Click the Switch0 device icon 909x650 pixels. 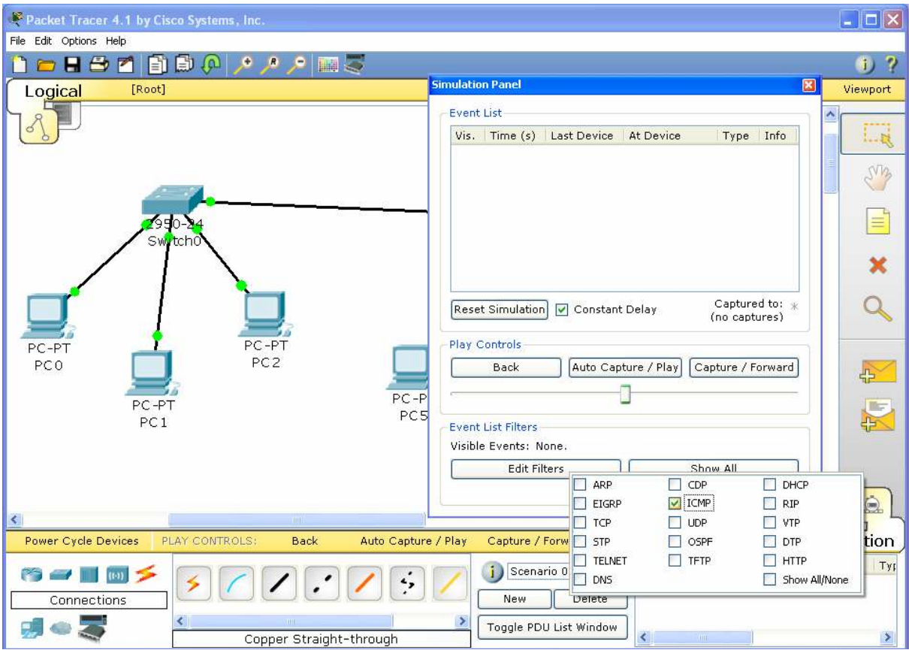click(173, 199)
